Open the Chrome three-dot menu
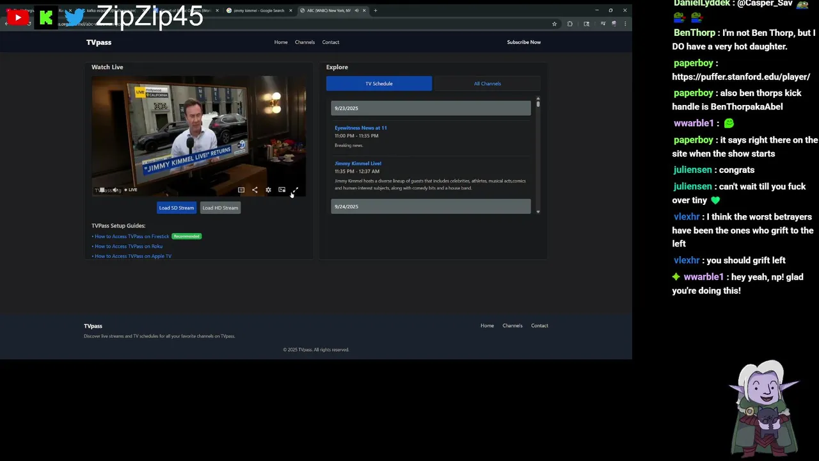Image resolution: width=819 pixels, height=461 pixels. pyautogui.click(x=625, y=24)
